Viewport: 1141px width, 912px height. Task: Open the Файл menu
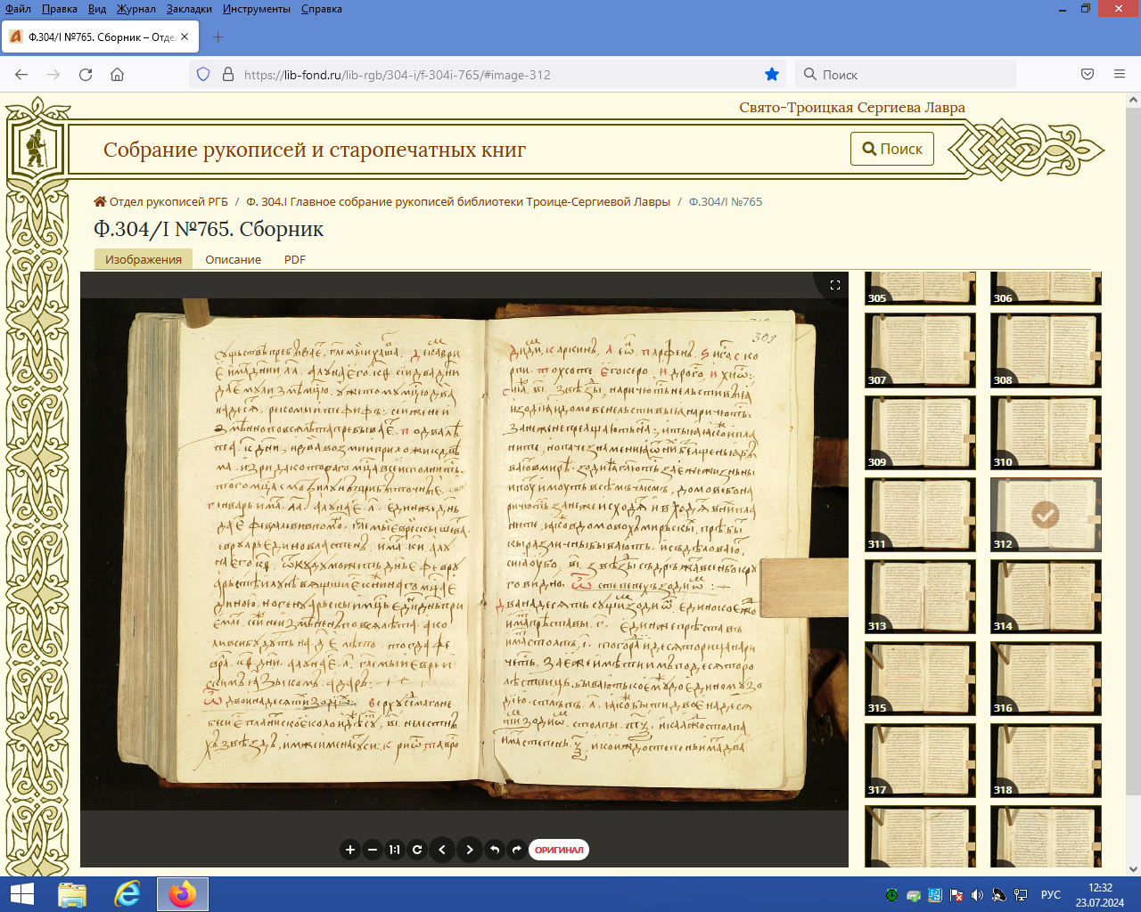[18, 9]
